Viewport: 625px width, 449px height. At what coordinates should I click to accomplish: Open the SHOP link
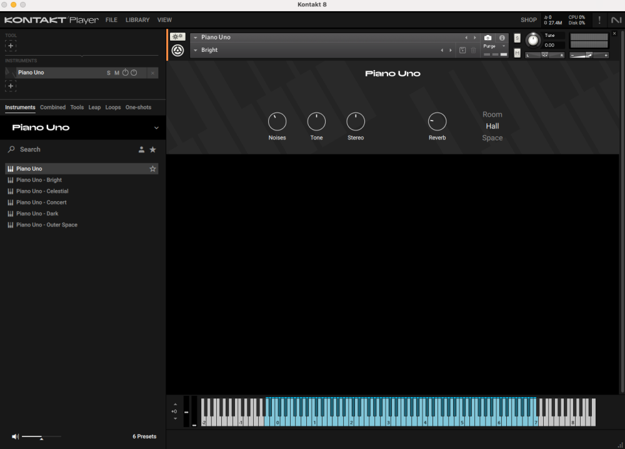click(x=529, y=20)
